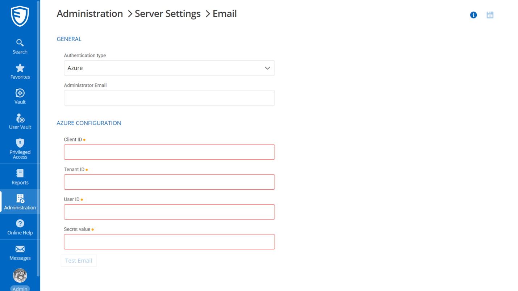Open the Privileged Access section
This screenshot has width=518, height=291.
[20, 148]
